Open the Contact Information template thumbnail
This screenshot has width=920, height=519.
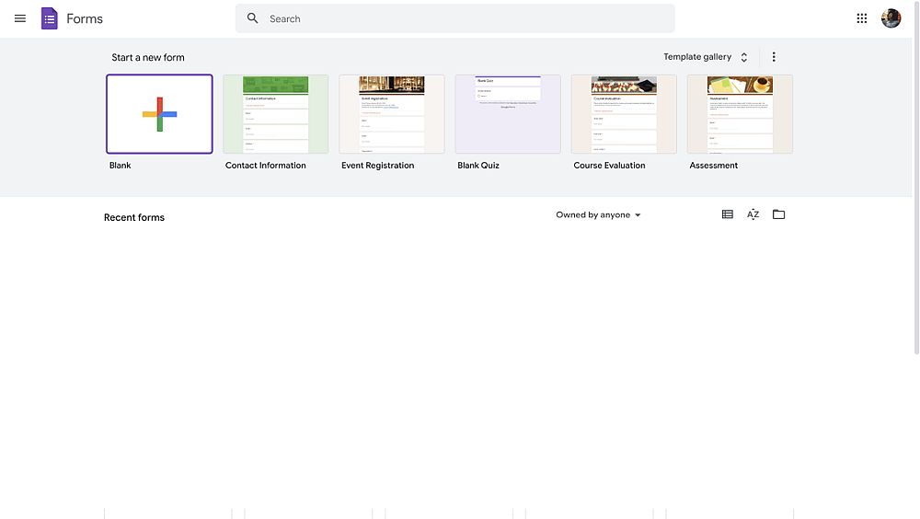point(276,114)
